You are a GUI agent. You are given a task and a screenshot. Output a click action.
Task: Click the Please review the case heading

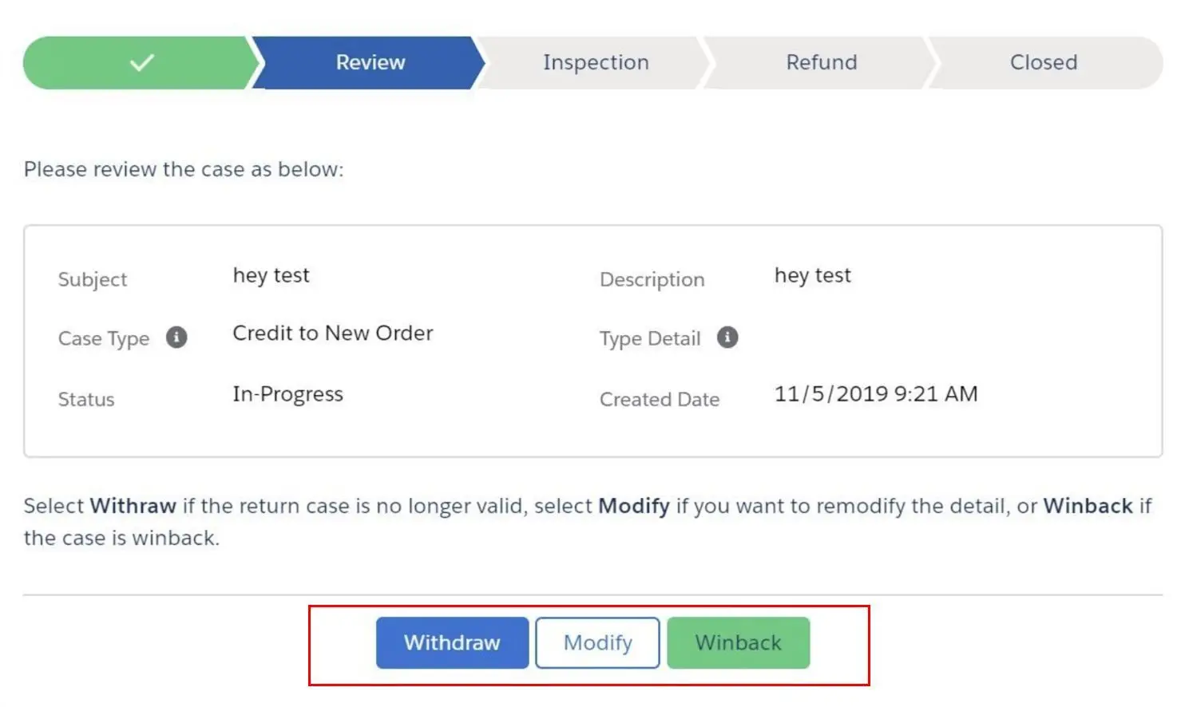pyautogui.click(x=184, y=169)
